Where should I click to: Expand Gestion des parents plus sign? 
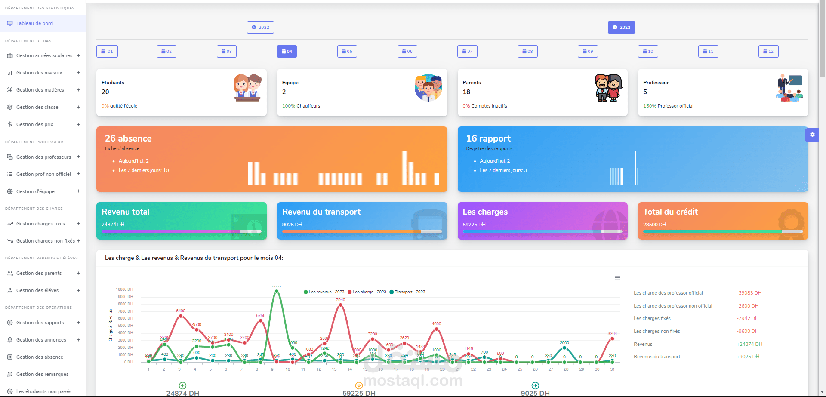click(79, 273)
